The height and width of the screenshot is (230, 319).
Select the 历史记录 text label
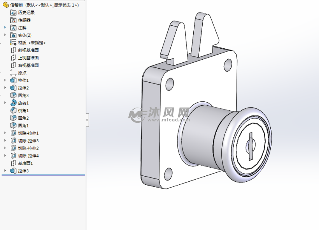tap(26, 12)
